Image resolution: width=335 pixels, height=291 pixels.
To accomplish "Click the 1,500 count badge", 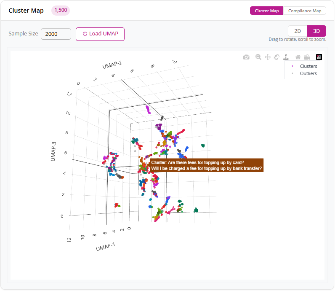I will pyautogui.click(x=61, y=10).
